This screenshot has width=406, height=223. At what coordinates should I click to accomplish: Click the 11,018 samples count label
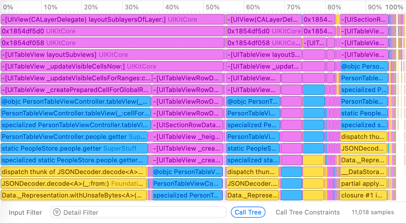tap(373, 212)
